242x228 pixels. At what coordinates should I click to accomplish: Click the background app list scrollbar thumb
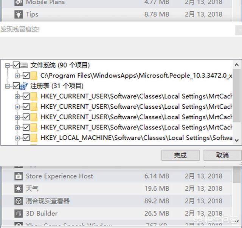(236, 174)
